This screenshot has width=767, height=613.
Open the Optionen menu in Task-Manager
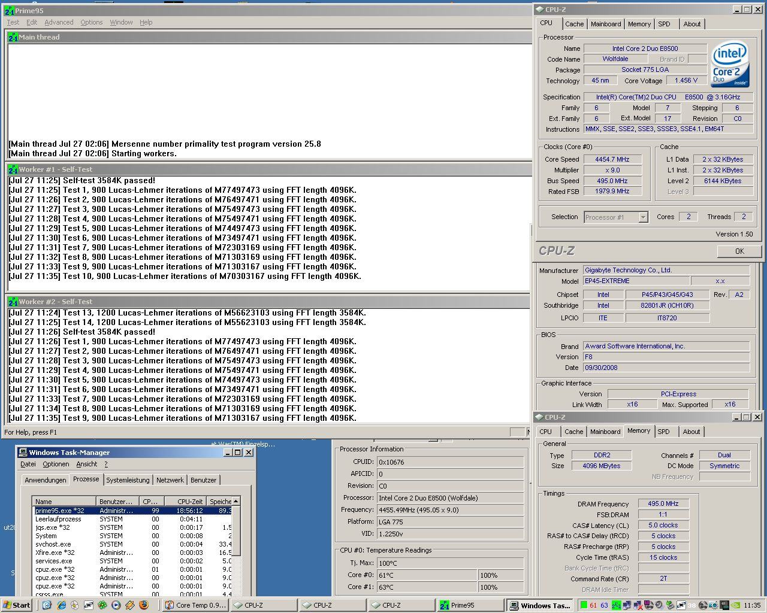click(56, 464)
